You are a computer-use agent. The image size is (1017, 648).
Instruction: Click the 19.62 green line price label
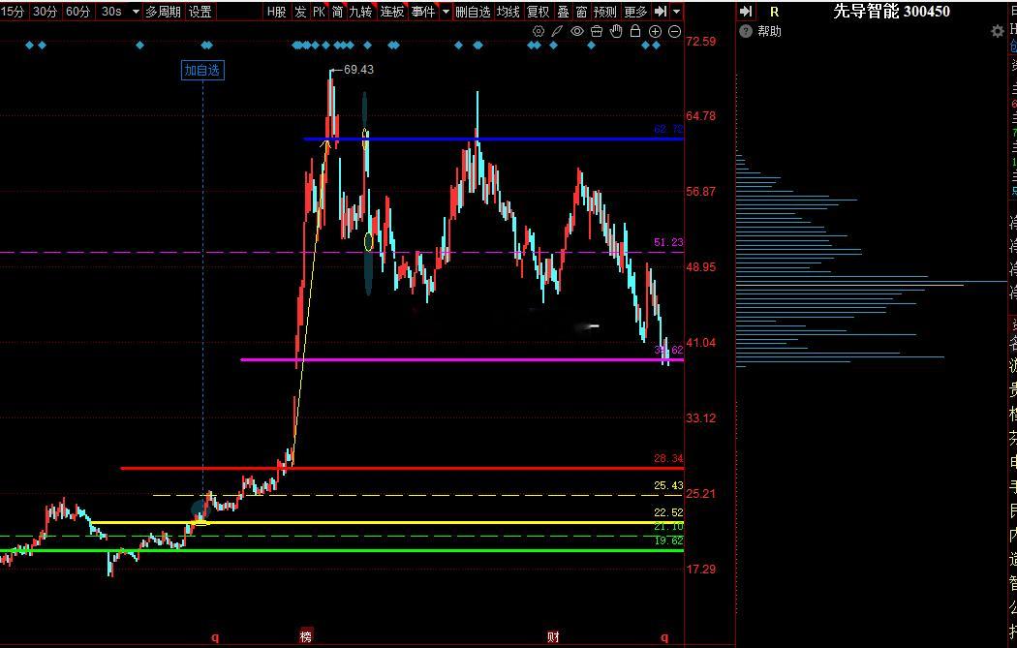pyautogui.click(x=668, y=540)
